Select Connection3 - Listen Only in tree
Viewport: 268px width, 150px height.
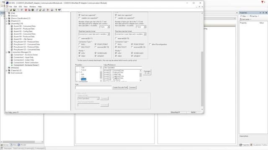(x=24, y=60)
